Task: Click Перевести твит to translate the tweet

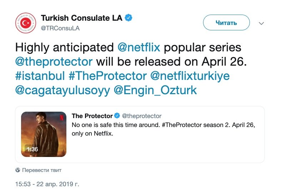Action: [42, 170]
